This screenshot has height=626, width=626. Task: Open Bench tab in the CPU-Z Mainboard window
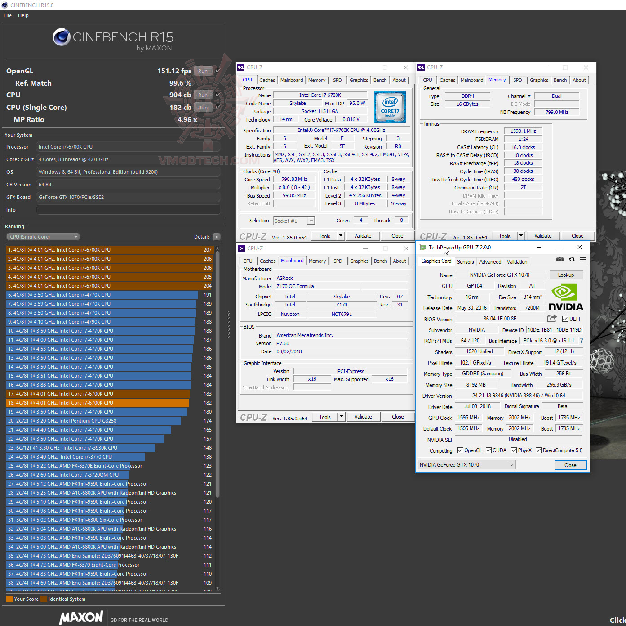coord(380,261)
